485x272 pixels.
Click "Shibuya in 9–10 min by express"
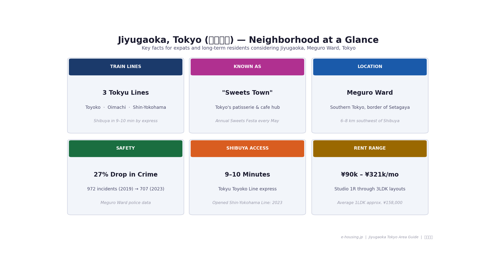(x=126, y=121)
